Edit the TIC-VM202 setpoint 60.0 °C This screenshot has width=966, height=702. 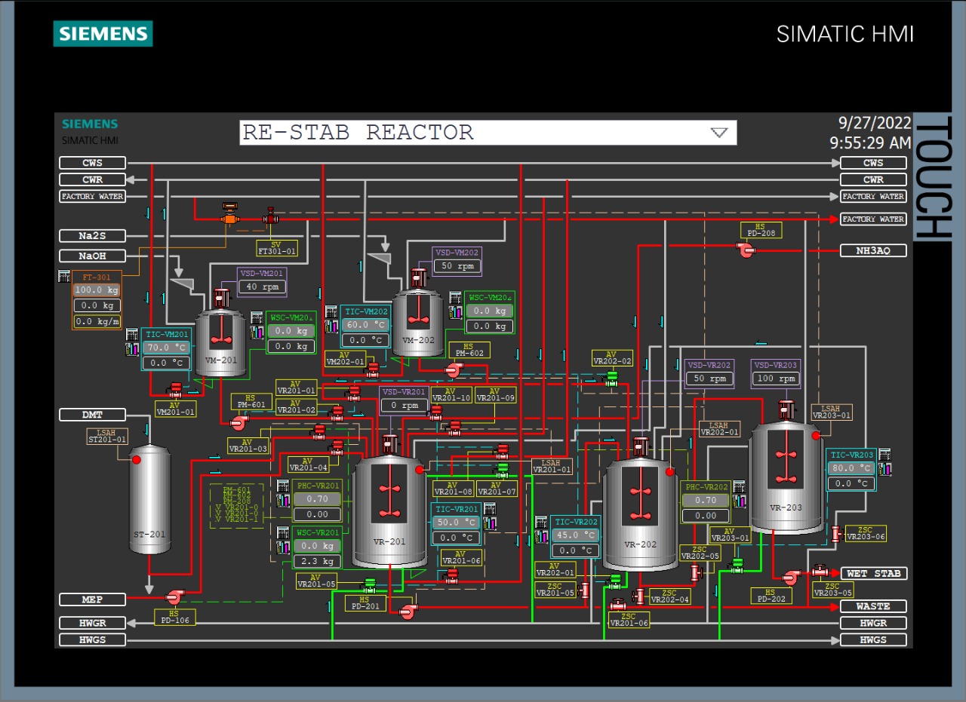click(x=366, y=325)
